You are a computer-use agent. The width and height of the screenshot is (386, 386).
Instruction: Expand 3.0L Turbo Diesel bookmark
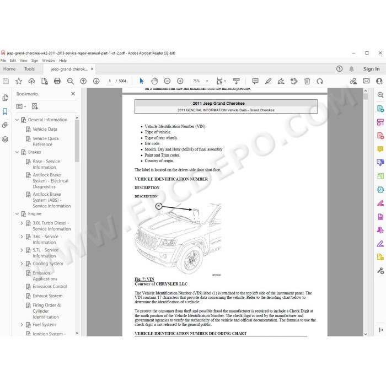tap(22, 223)
